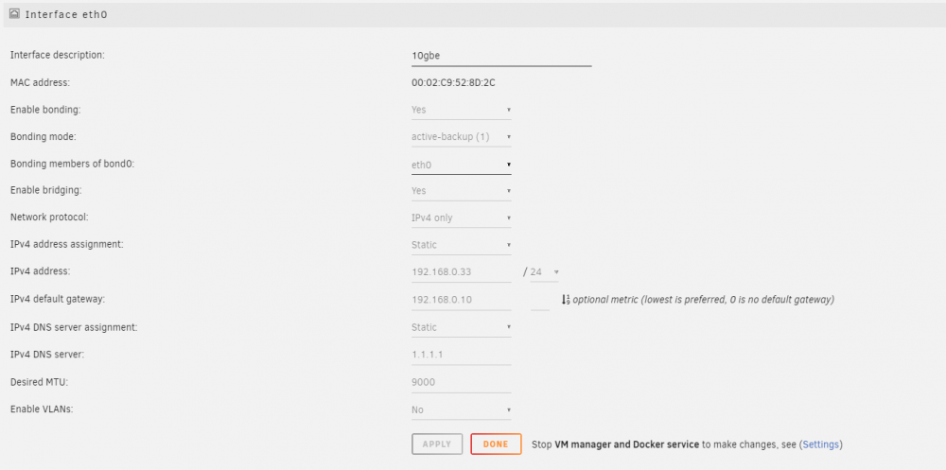The width and height of the screenshot is (946, 470).
Task: Click the 'Bonding mode:' label
Action: click(x=44, y=137)
